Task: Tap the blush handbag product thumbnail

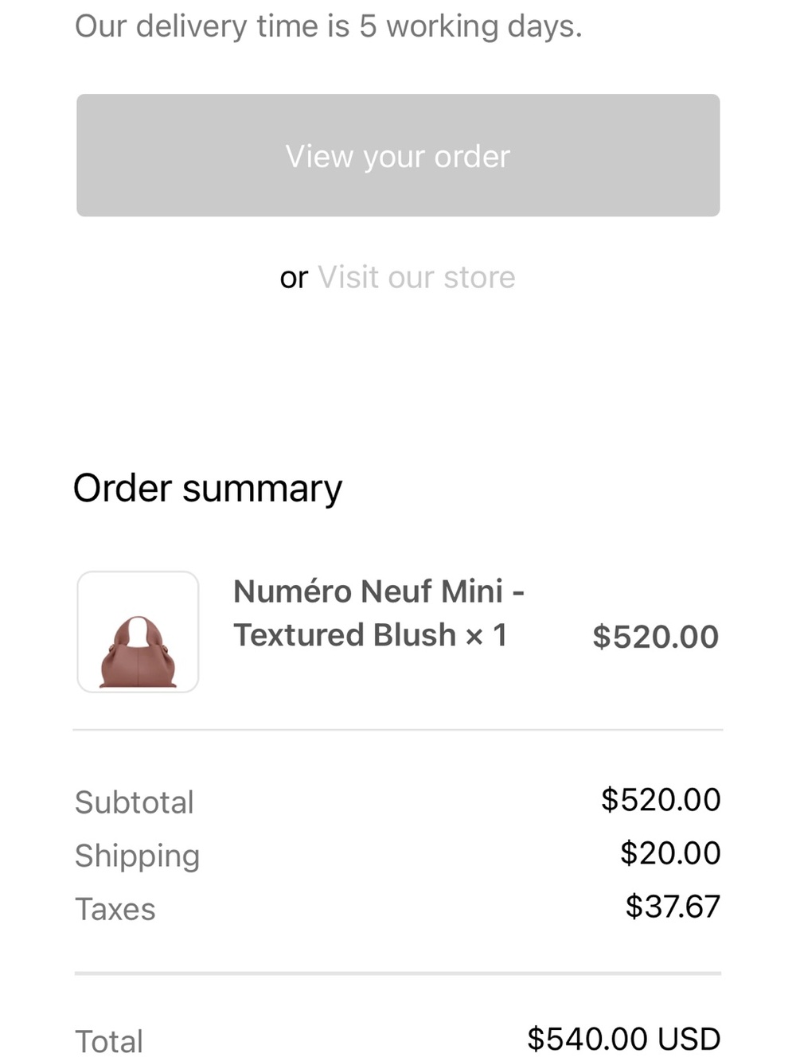Action: pos(138,632)
